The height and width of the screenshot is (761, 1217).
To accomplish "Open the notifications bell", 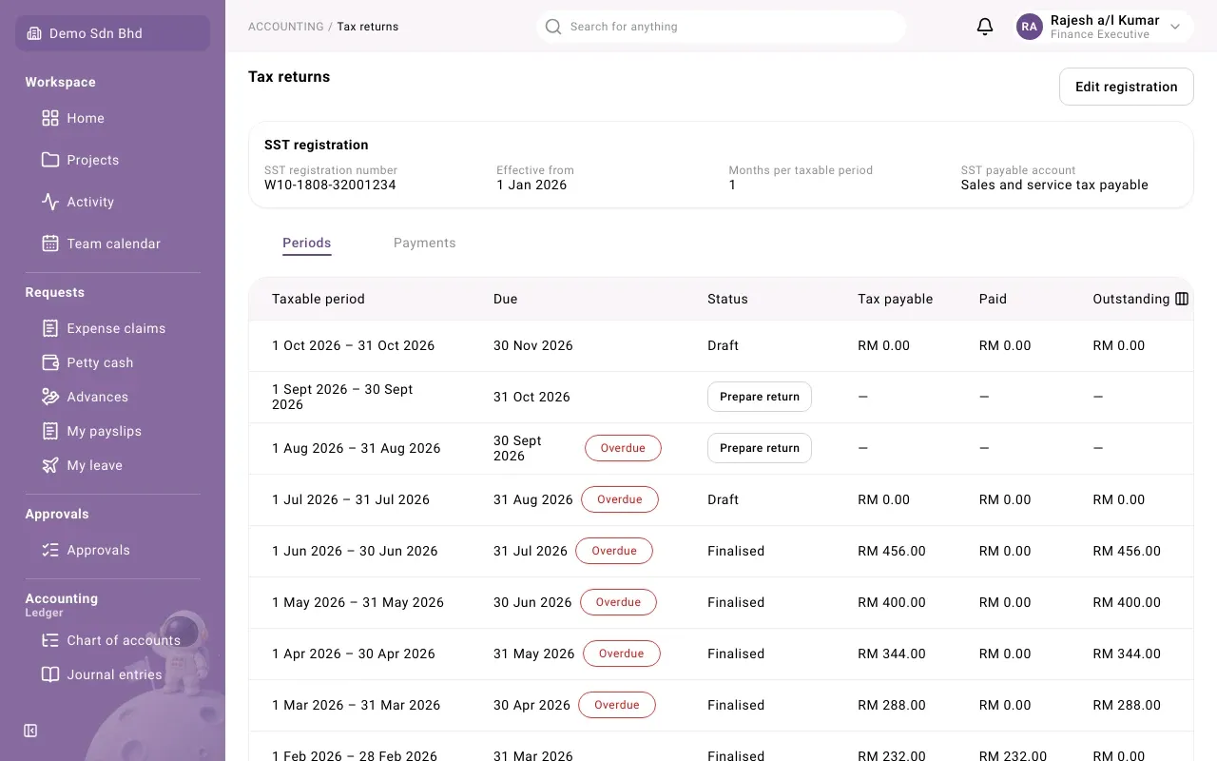I will [x=985, y=27].
